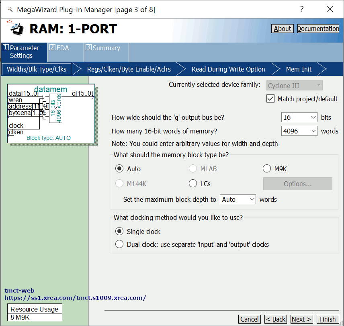The width and height of the screenshot is (344, 326).
Task: Select the Dual clock option
Action: coord(119,244)
